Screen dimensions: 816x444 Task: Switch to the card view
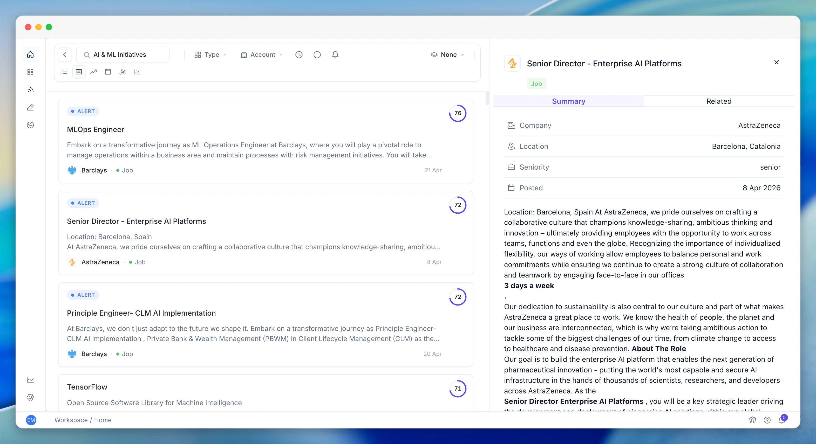pyautogui.click(x=79, y=72)
